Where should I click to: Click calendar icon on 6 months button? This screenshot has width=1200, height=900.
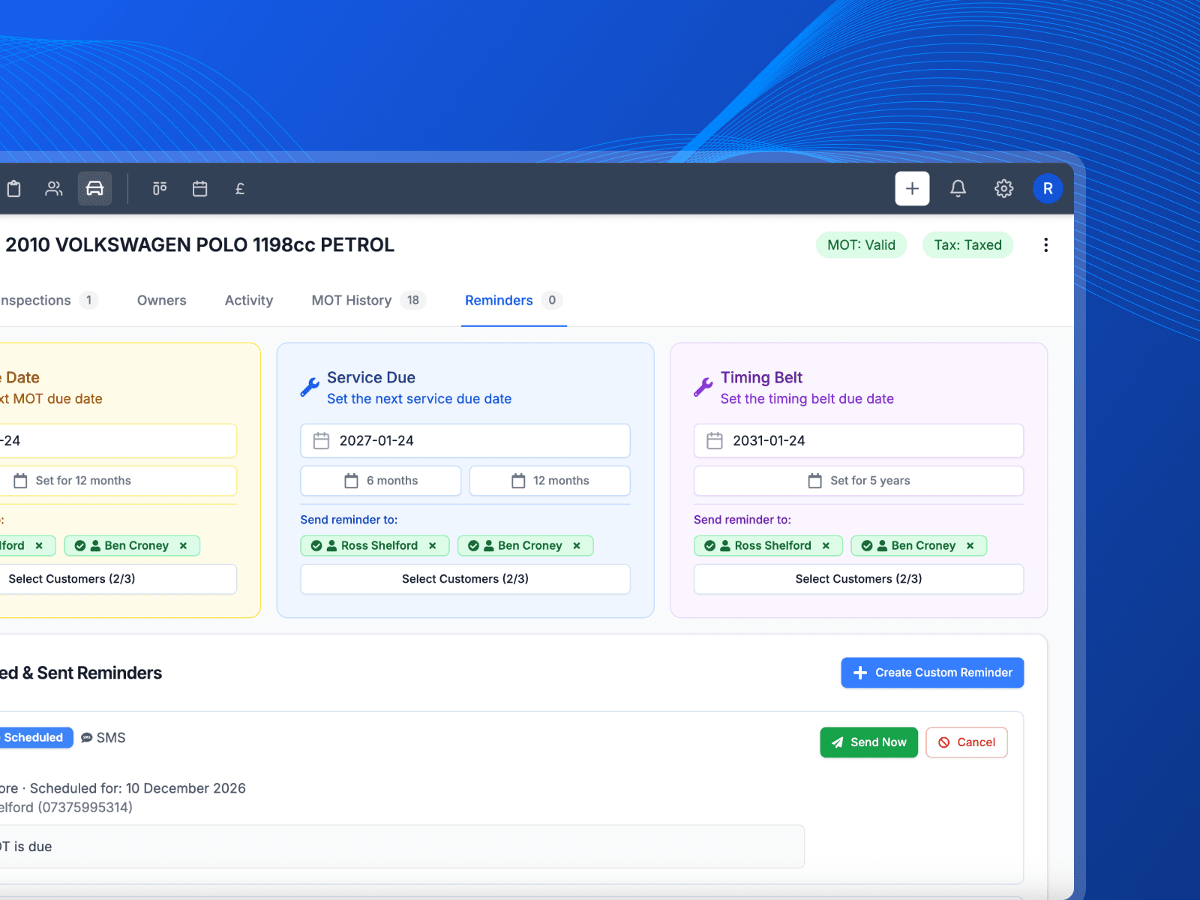pos(351,481)
